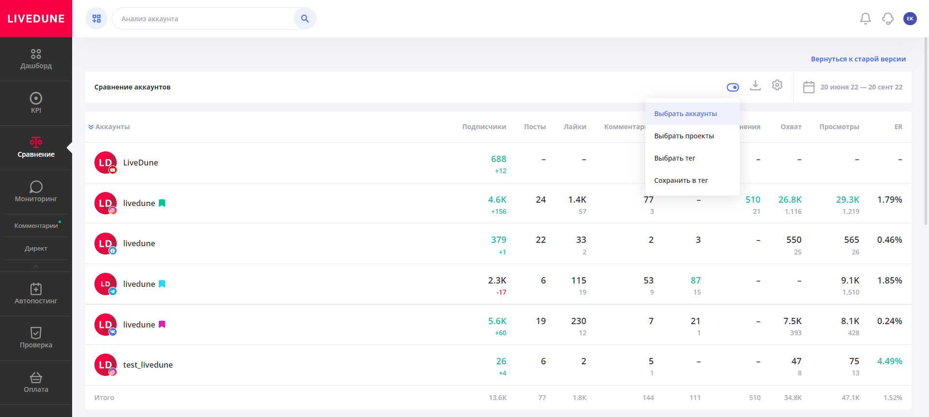Screen dimensions: 929x417
Task: Click the notifications bell icon
Action: (x=865, y=19)
